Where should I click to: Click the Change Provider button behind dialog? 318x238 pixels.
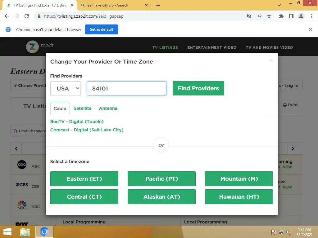28,86
